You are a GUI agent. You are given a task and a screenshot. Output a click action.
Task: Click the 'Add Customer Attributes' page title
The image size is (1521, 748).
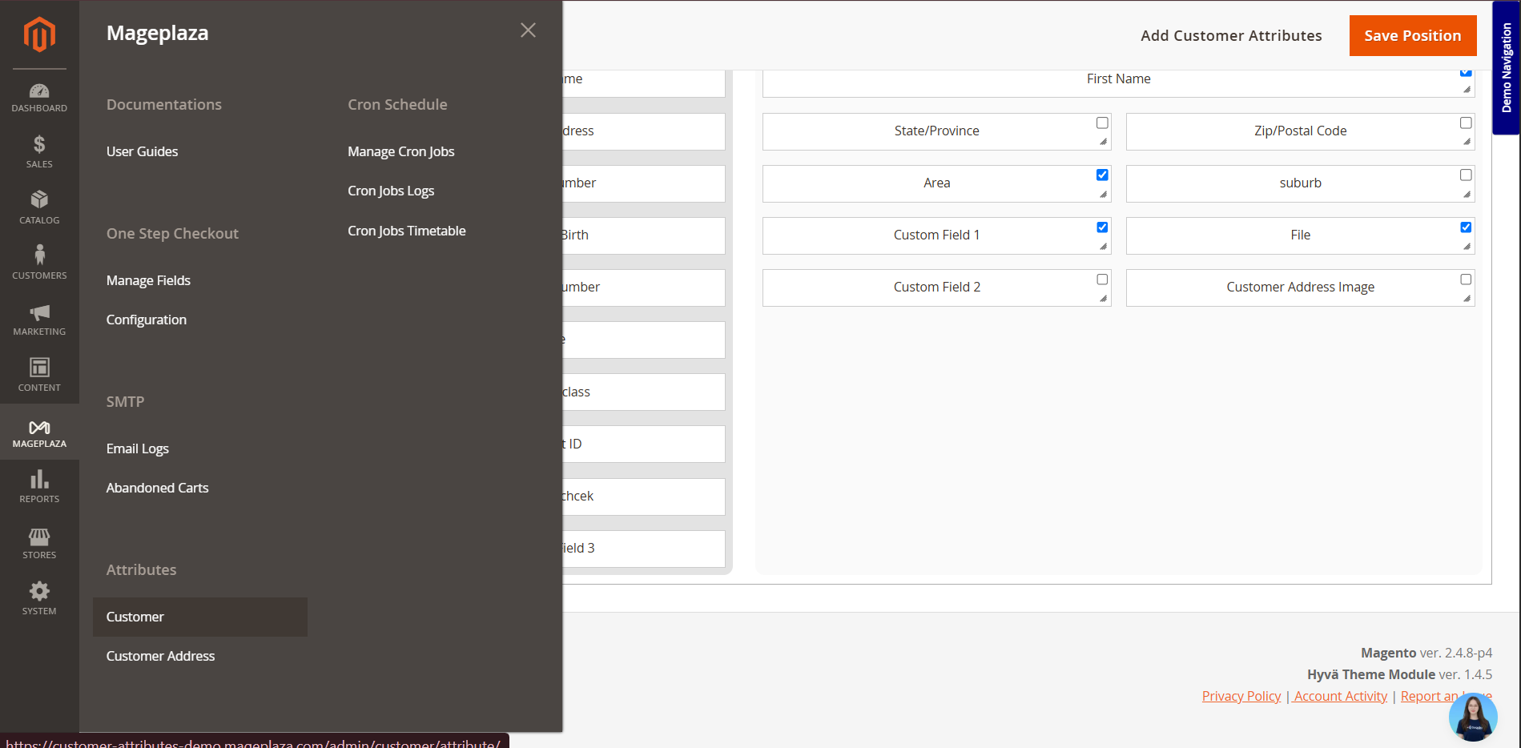1231,35
